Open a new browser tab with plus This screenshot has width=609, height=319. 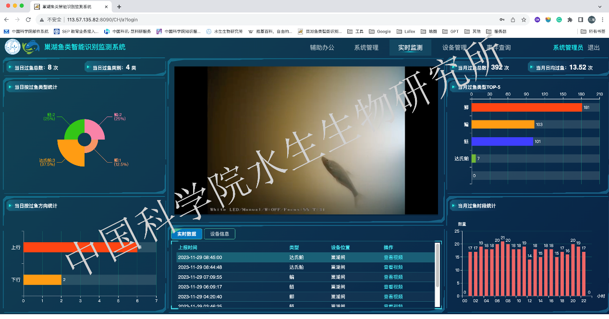point(119,7)
